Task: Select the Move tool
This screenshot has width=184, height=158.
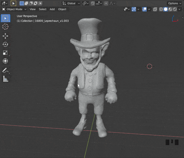Action: tap(5, 36)
